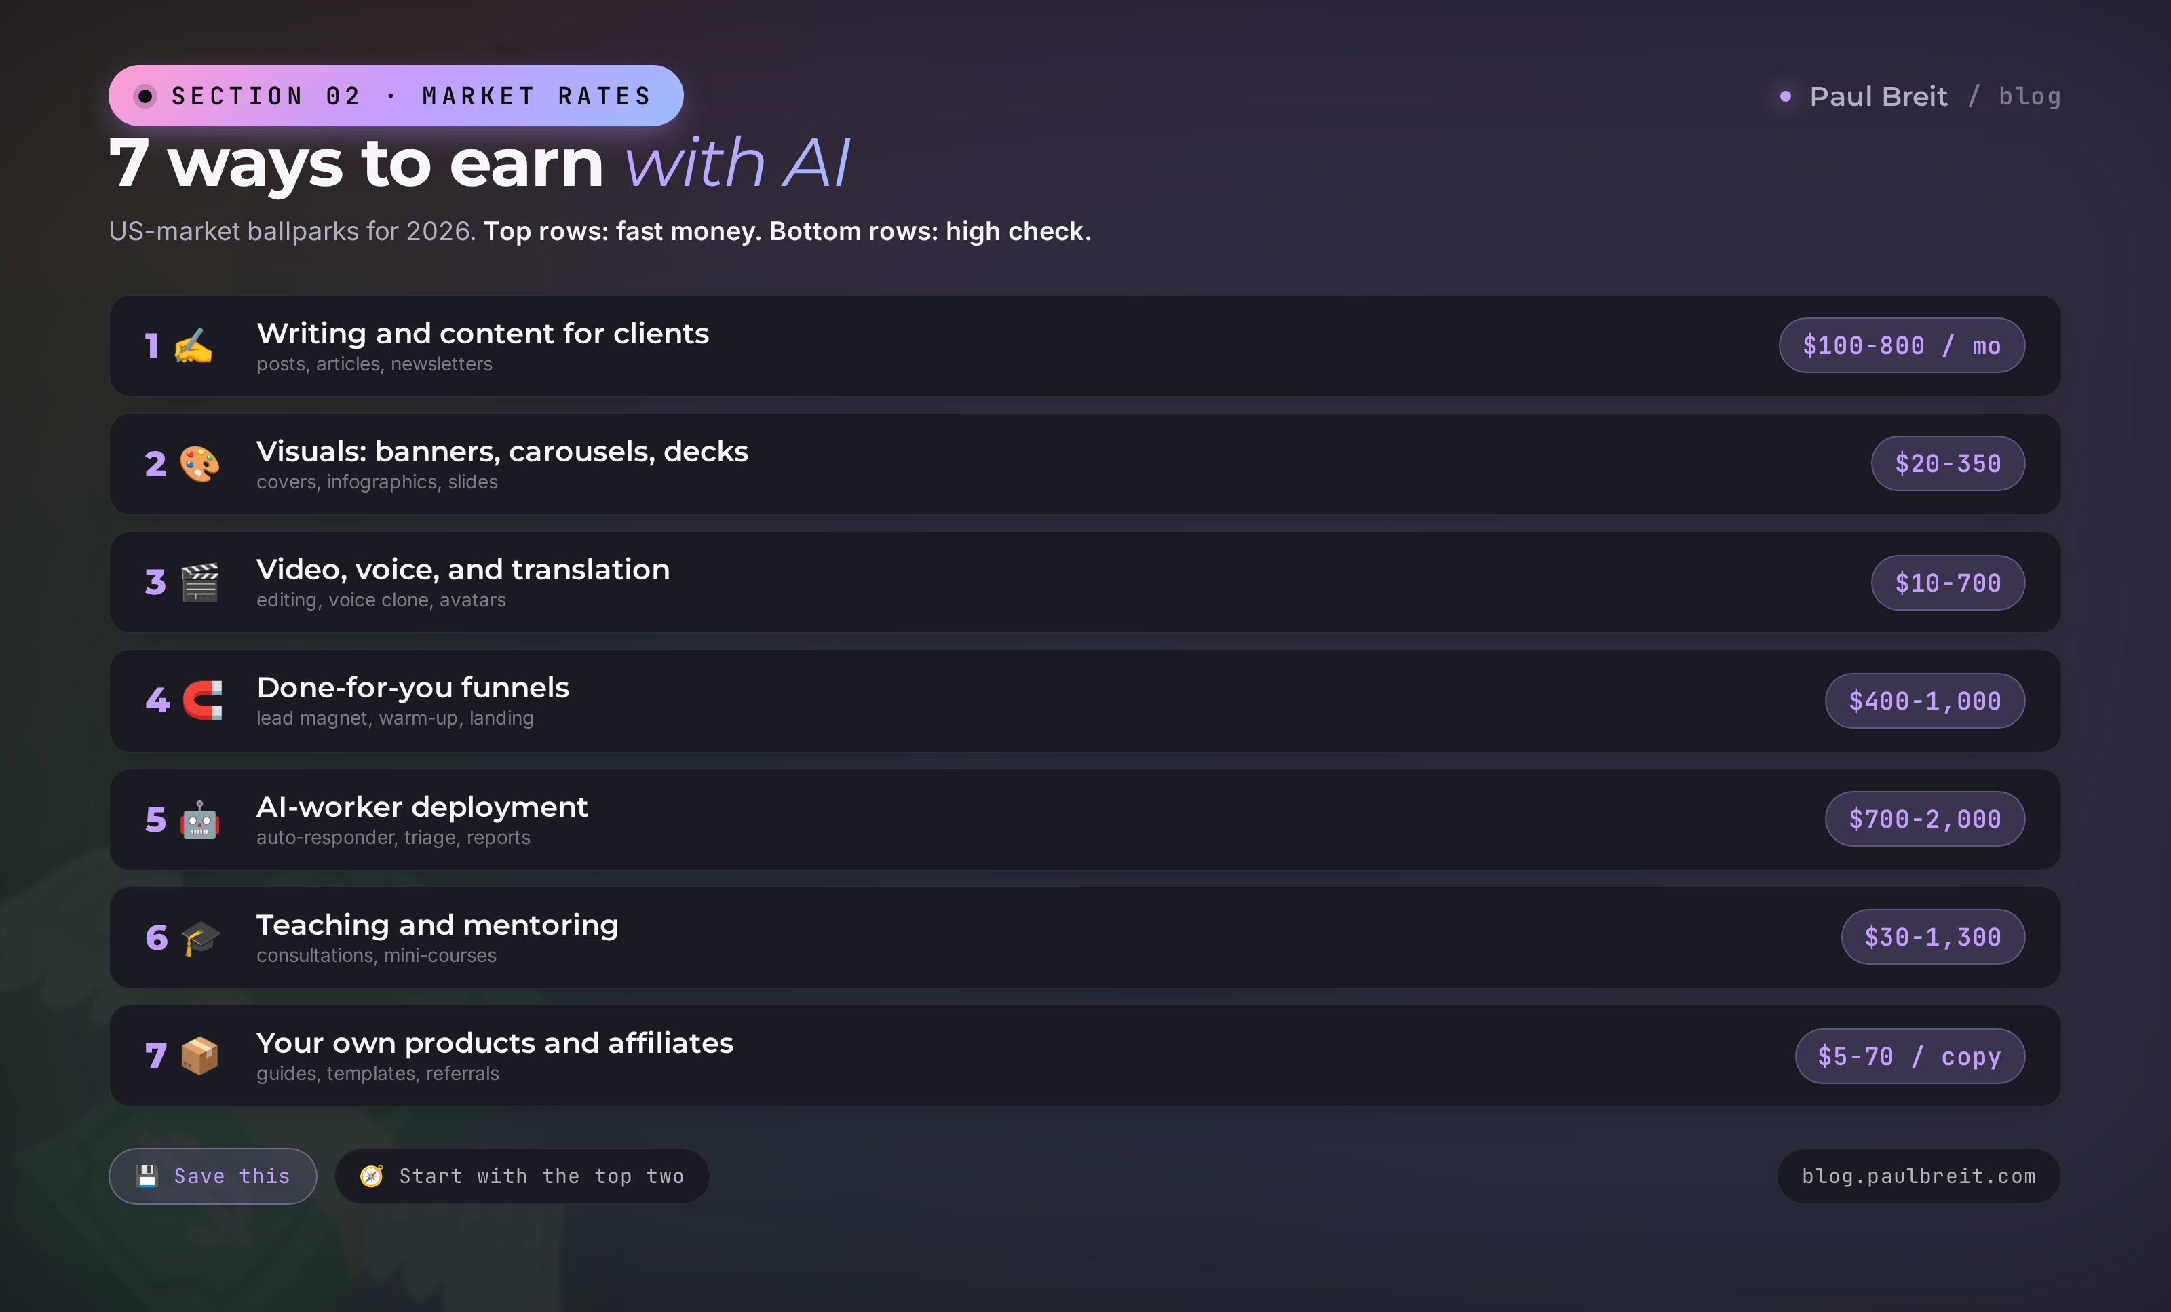Viewport: 2171px width, 1312px height.
Task: Click lead magnet, warm-up, landing subtitle
Action: point(395,718)
